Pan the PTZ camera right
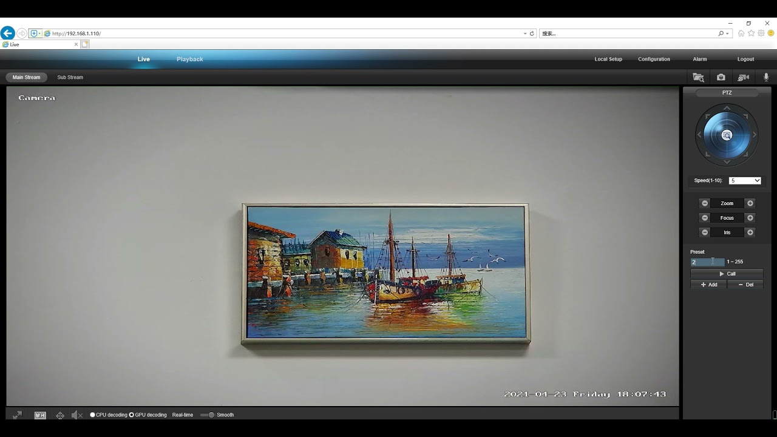777x437 pixels. click(755, 135)
